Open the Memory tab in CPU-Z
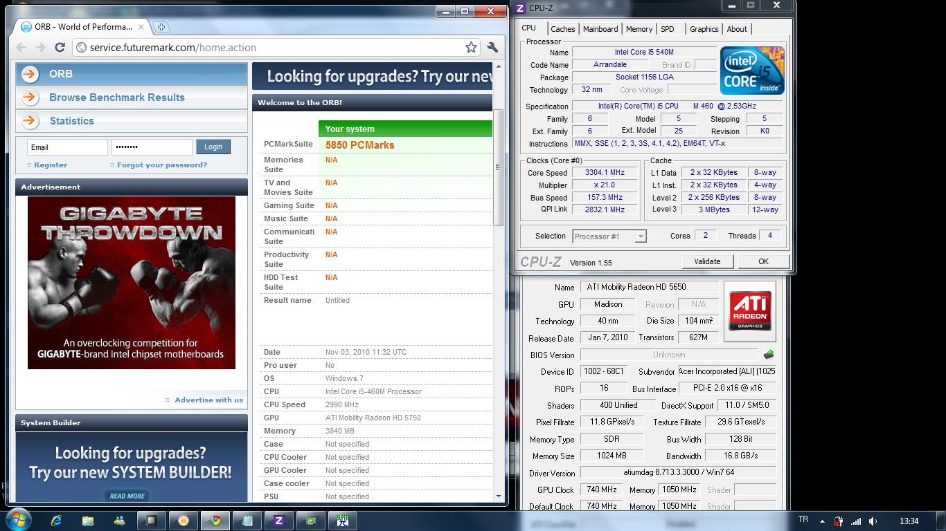 639,29
